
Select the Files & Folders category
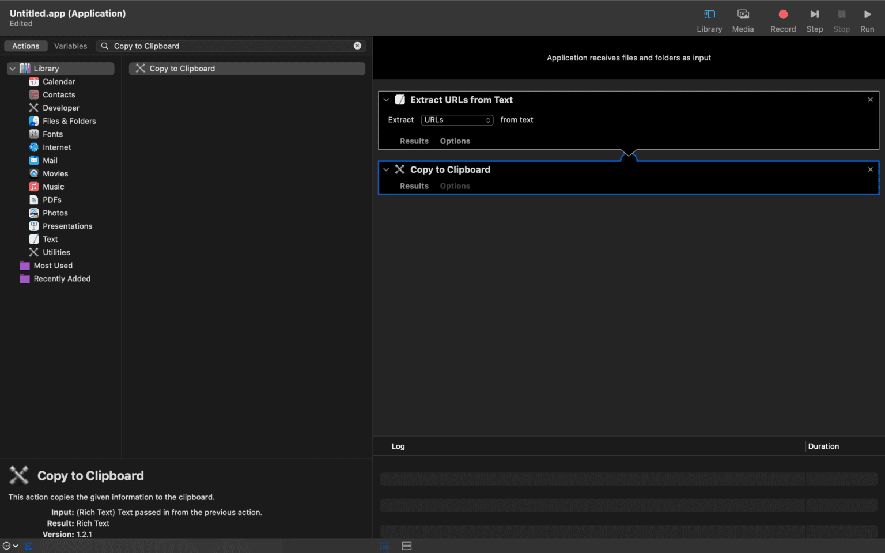[69, 121]
